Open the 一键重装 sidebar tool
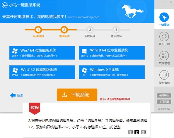Screen dimensions: 174x138 click(x=164, y=19)
